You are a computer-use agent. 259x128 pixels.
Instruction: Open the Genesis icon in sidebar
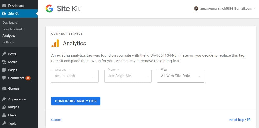4,89
